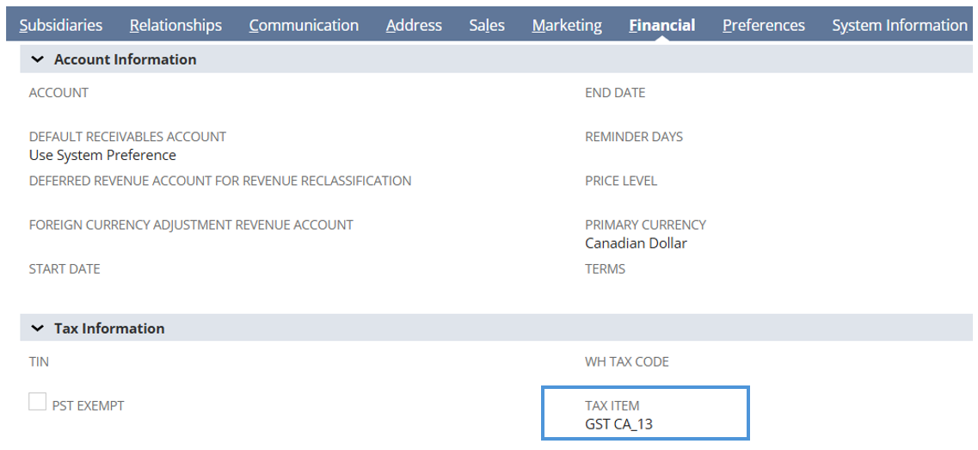
Task: Click the TAX ITEM field label
Action: pyautogui.click(x=612, y=405)
